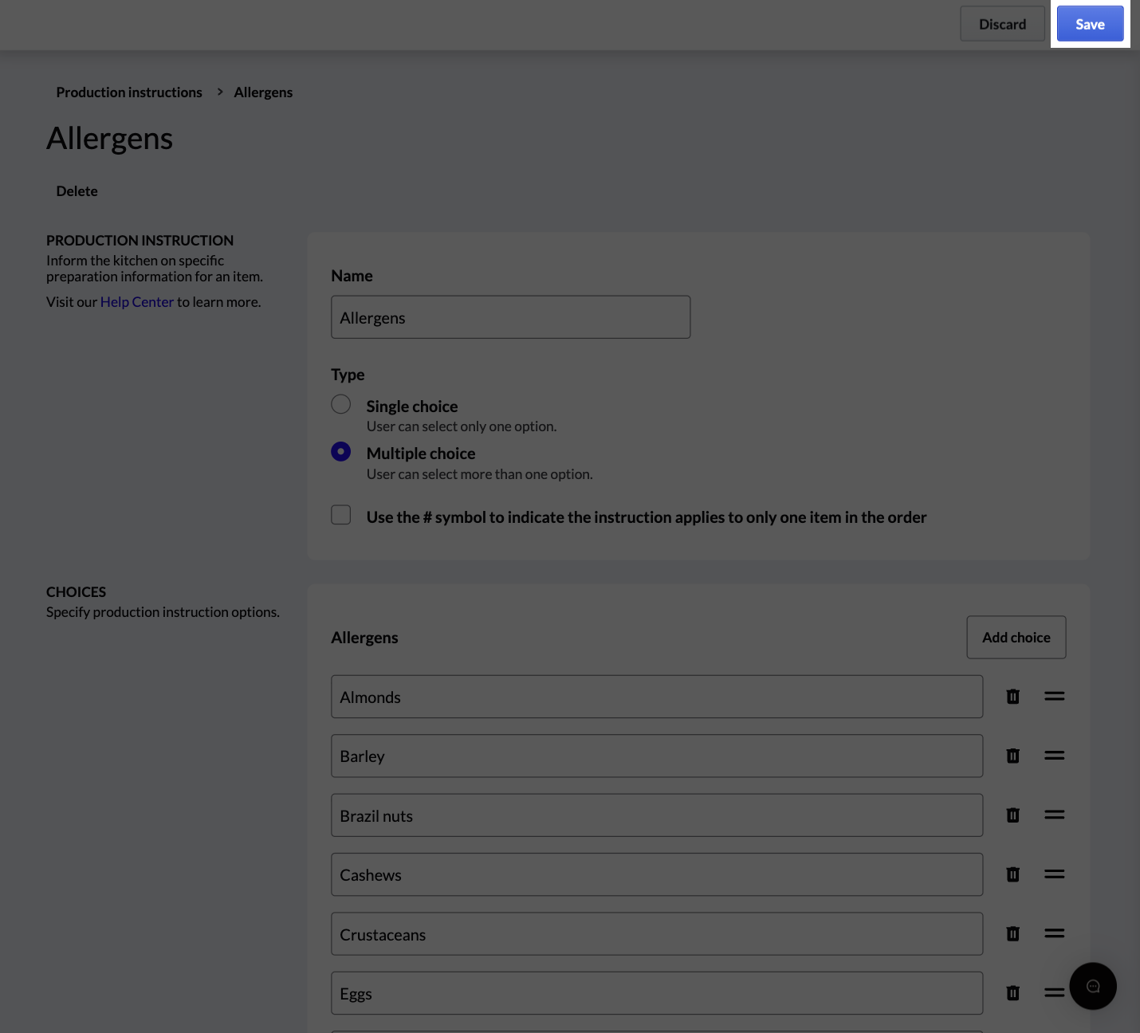Viewport: 1140px width, 1033px height.
Task: Click the Name input field
Action: [x=511, y=317]
